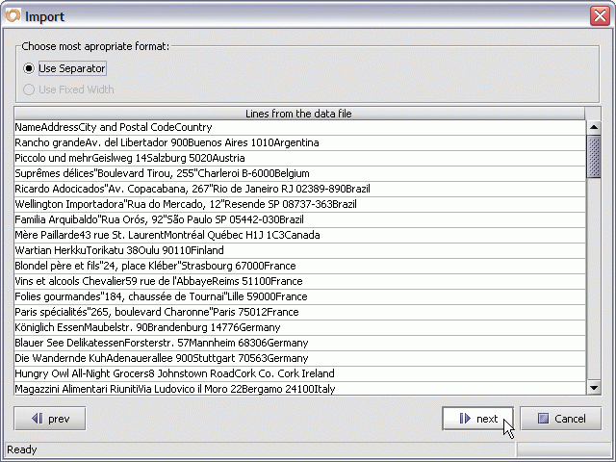Viewport: 616px width, 462px height.
Task: Select the Wartian Herkku Finland row
Action: [x=299, y=250]
